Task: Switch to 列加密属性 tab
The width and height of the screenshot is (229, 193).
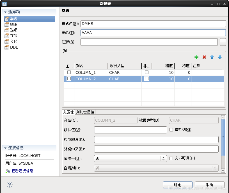Action: 85,112
